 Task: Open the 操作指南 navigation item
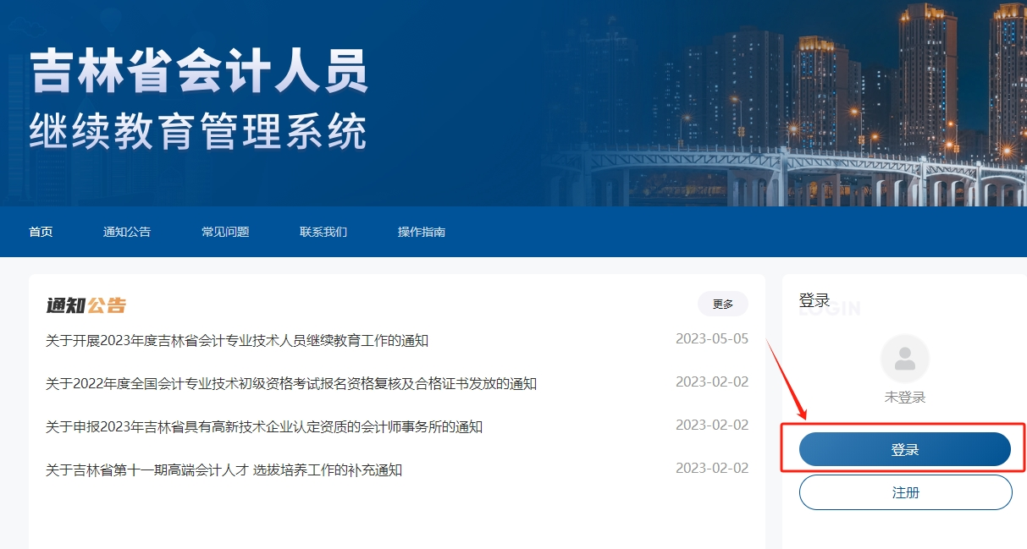tap(421, 232)
